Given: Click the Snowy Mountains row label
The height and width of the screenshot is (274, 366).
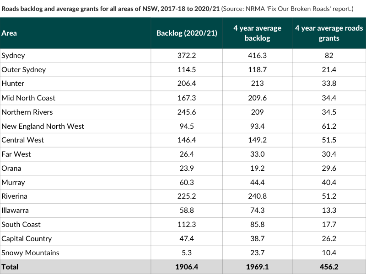Looking at the screenshot, I should (x=31, y=253).
